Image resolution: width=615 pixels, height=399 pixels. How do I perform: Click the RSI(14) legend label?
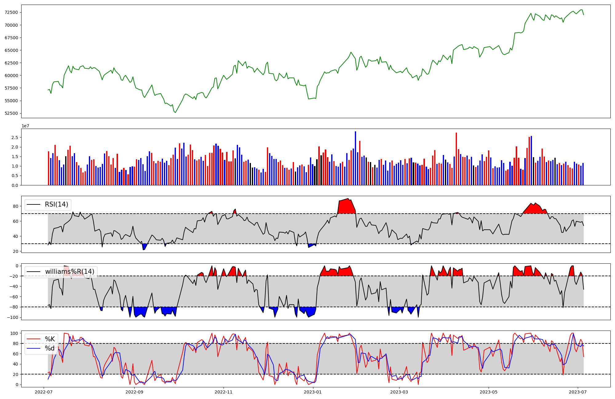click(x=56, y=204)
